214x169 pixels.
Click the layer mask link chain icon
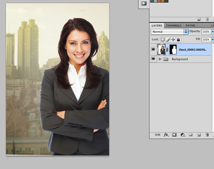[167, 50]
